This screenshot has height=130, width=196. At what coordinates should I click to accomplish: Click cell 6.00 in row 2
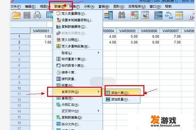point(149,42)
